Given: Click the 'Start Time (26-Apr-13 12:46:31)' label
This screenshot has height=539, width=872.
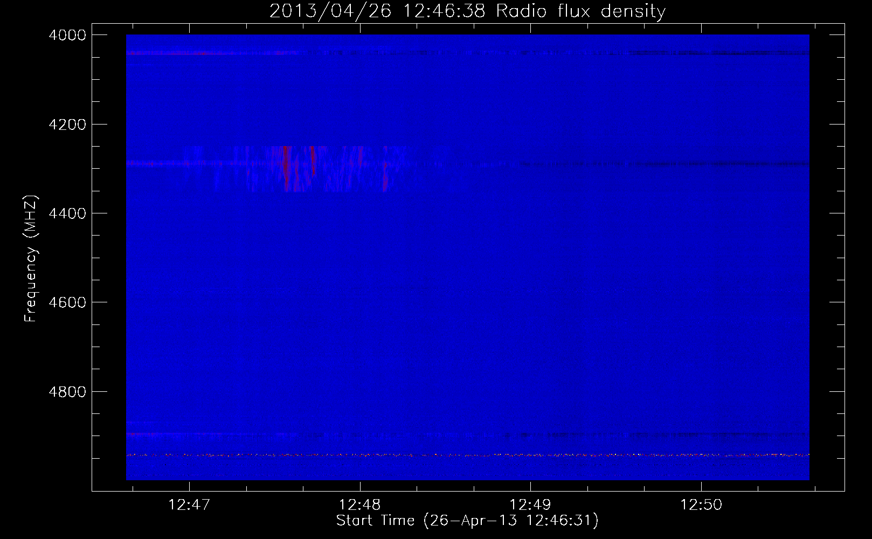Looking at the screenshot, I should tap(467, 521).
